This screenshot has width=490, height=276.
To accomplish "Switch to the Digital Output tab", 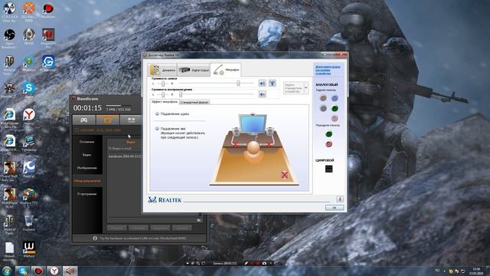I will [194, 70].
